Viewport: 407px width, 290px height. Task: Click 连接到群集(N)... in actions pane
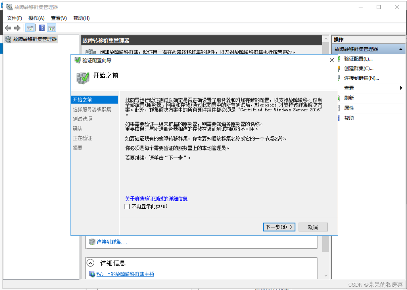click(x=362, y=78)
